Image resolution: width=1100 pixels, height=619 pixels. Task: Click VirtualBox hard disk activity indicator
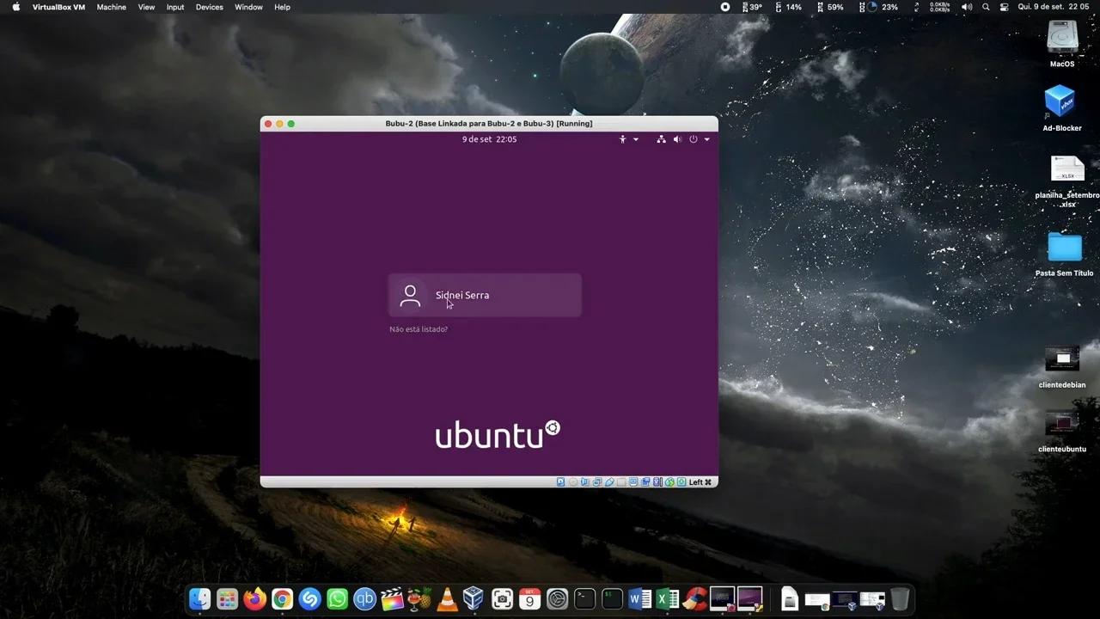click(560, 482)
